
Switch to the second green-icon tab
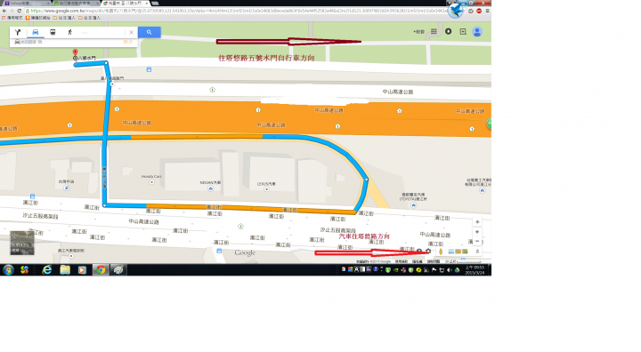pos(76,4)
